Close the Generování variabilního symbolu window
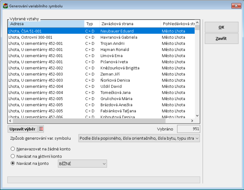The image size is (244, 190). (236, 6)
